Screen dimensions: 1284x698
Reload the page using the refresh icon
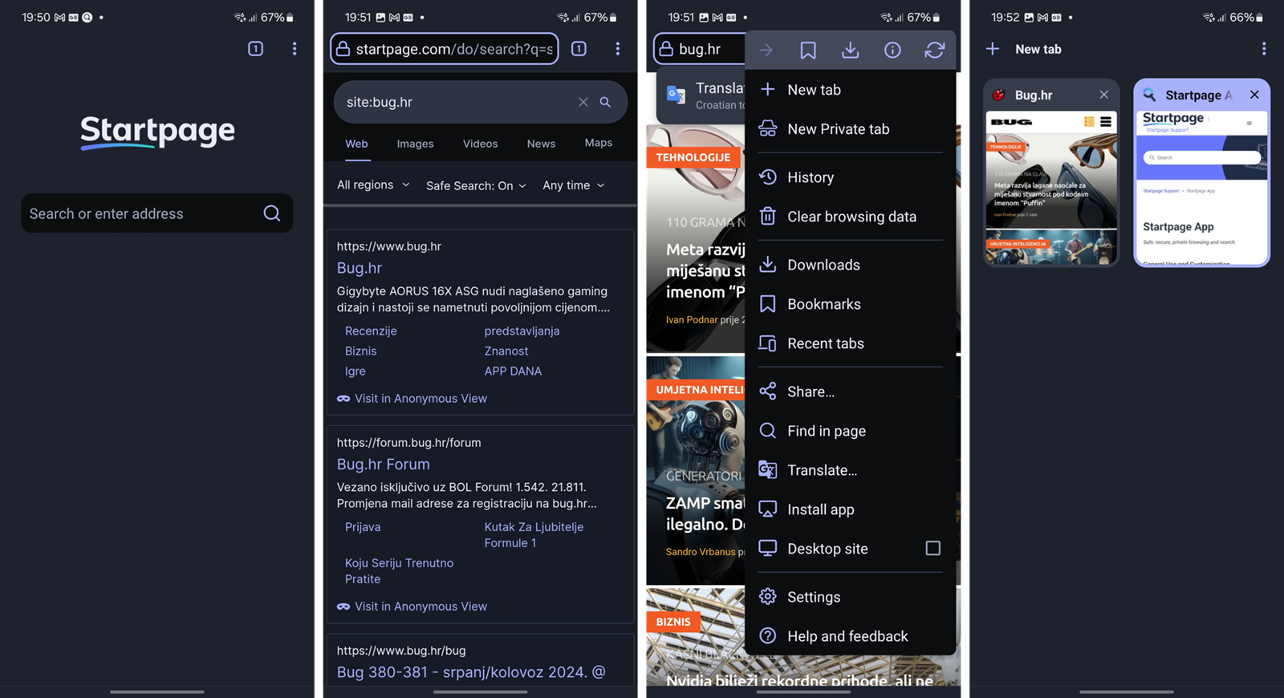934,50
